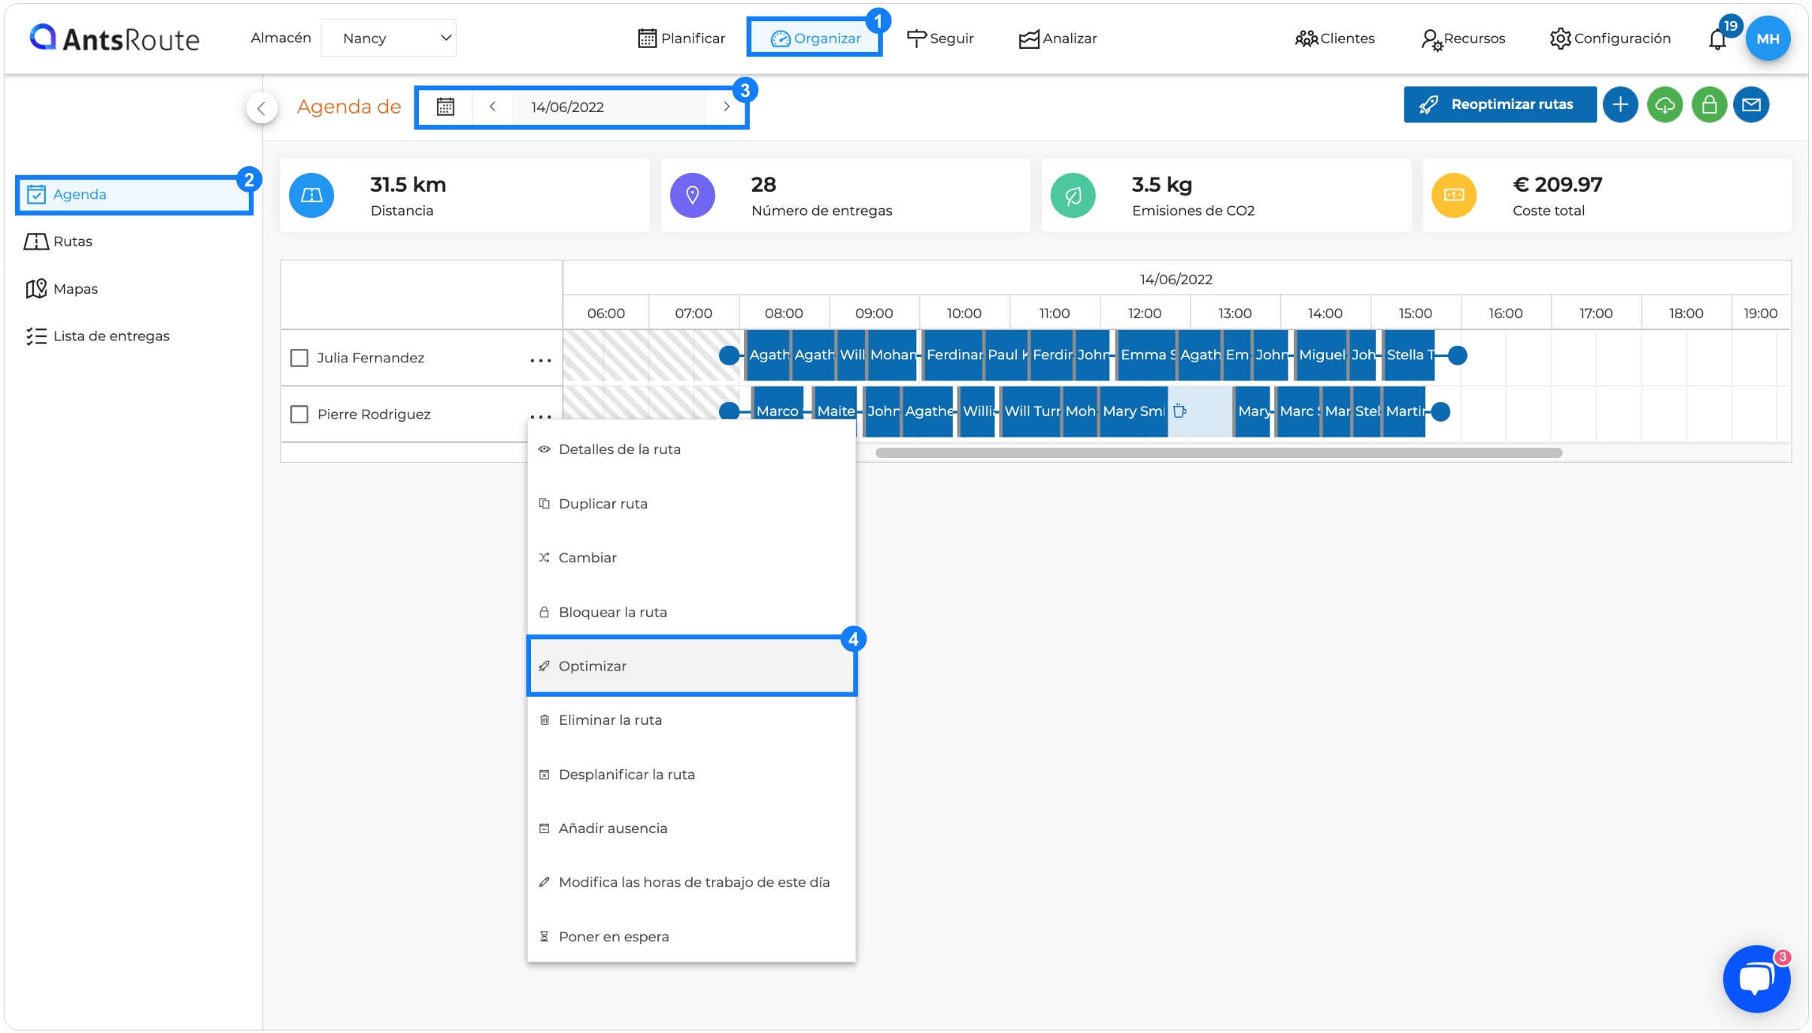
Task: Choose Poner en espera
Action: click(691, 937)
